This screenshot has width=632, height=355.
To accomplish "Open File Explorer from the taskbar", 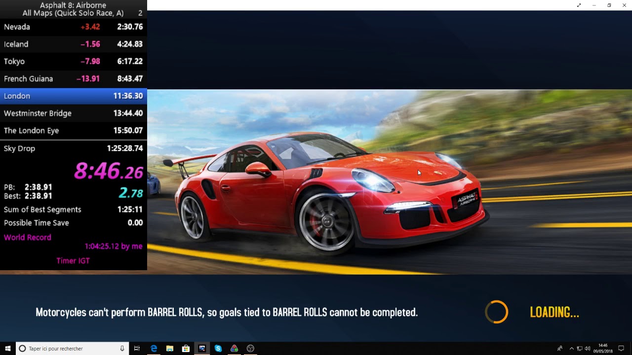I will [170, 349].
